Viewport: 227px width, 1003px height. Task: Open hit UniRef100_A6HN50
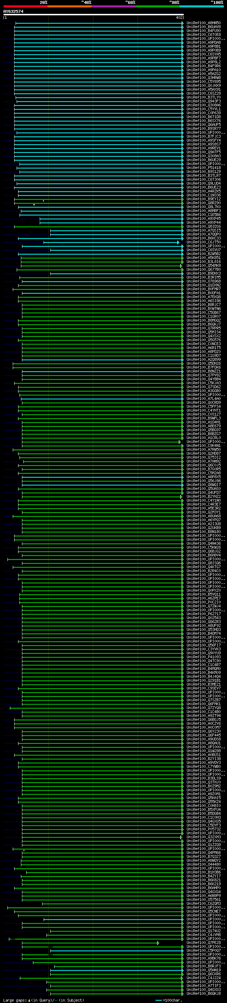204,23
